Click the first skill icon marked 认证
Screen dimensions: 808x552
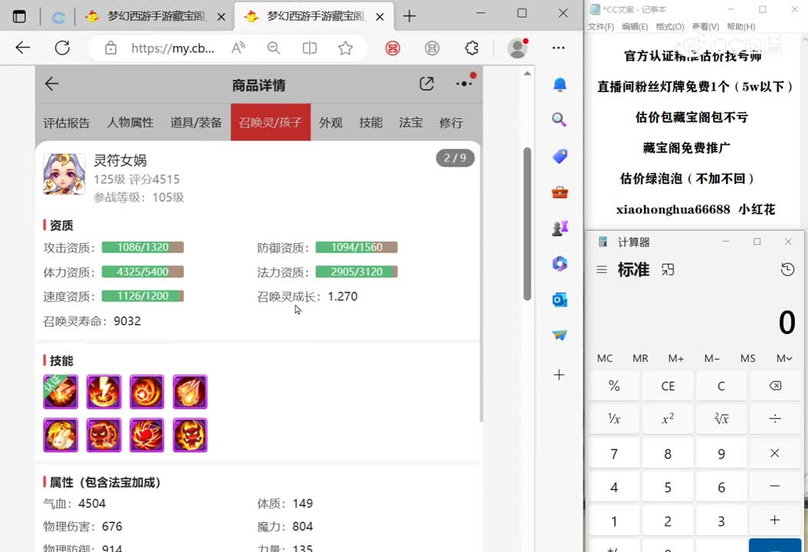click(x=61, y=392)
